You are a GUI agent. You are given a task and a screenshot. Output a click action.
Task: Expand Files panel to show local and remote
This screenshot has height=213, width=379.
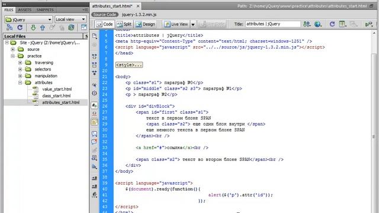click(84, 27)
